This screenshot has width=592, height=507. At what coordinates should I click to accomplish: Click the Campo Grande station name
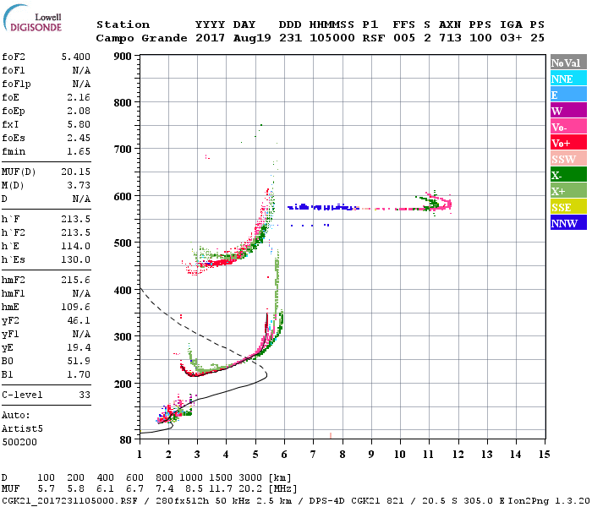[x=141, y=38]
